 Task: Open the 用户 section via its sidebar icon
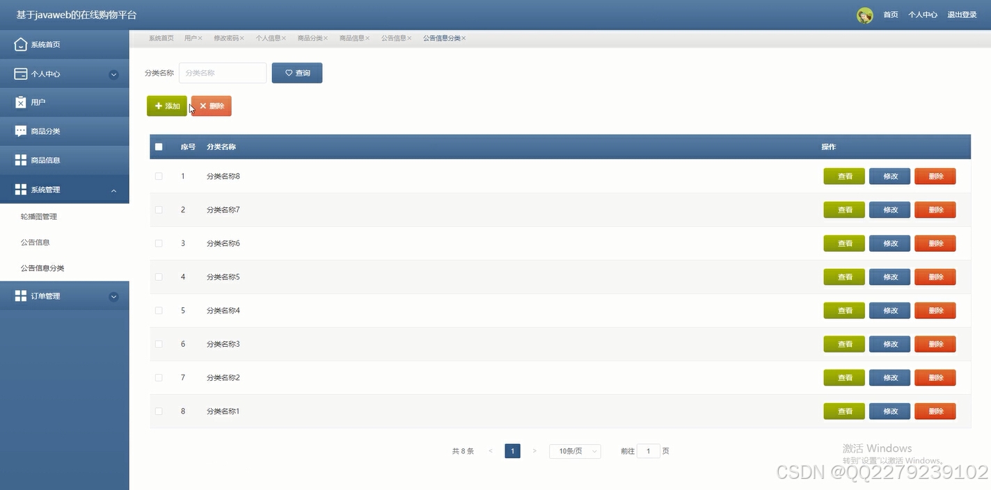coord(21,101)
